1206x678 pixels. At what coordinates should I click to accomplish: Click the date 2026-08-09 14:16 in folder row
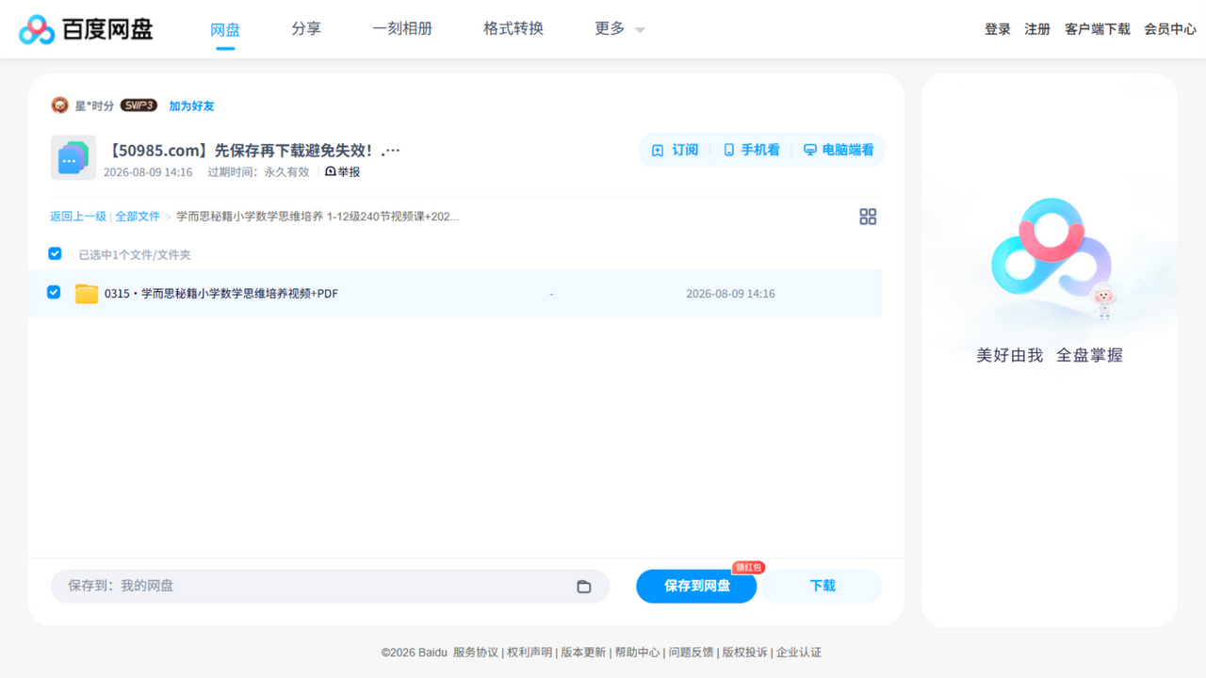730,294
